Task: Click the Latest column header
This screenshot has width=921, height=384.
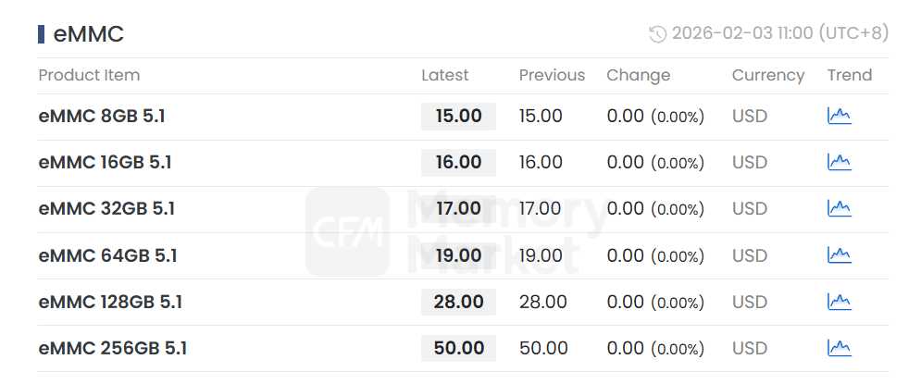Action: (445, 76)
